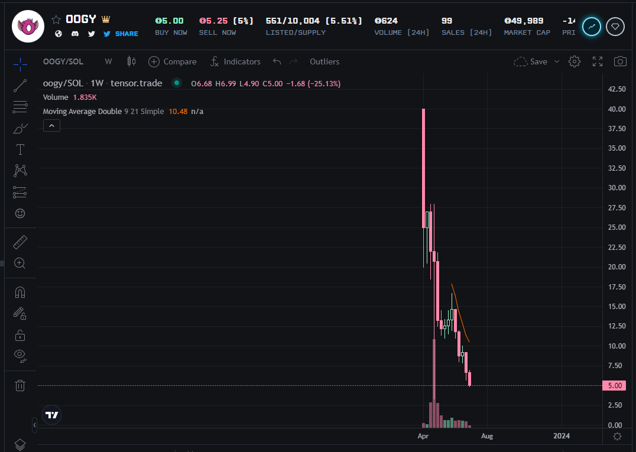Open the object tree layers icon
Screen dimensions: 636x452
[x=20, y=445]
